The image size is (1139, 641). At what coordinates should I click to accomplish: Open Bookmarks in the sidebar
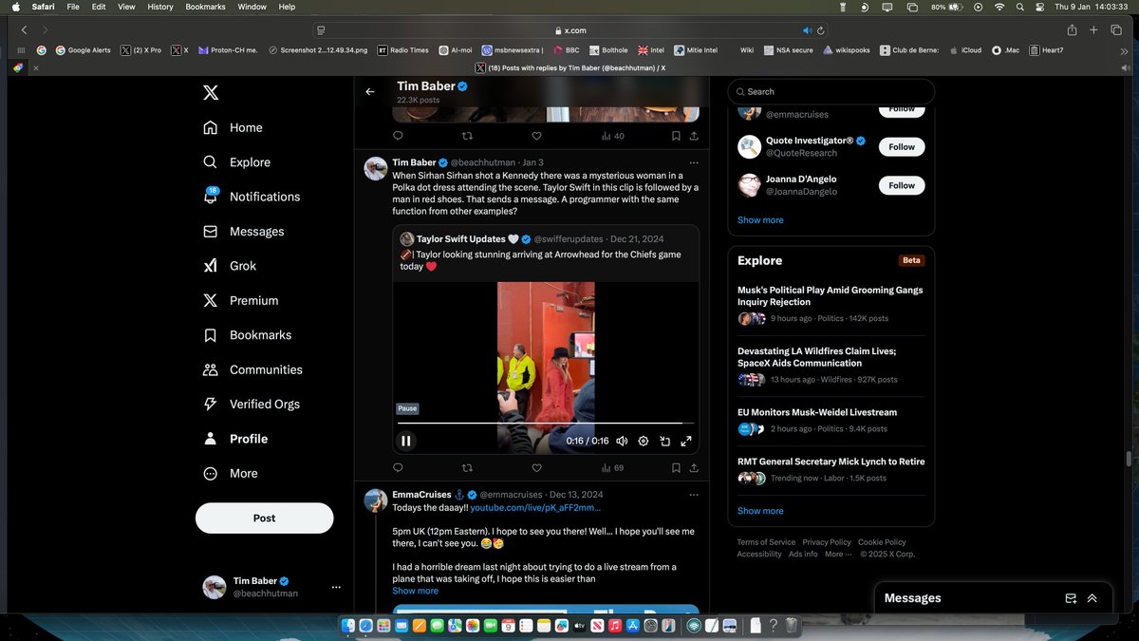pyautogui.click(x=247, y=335)
